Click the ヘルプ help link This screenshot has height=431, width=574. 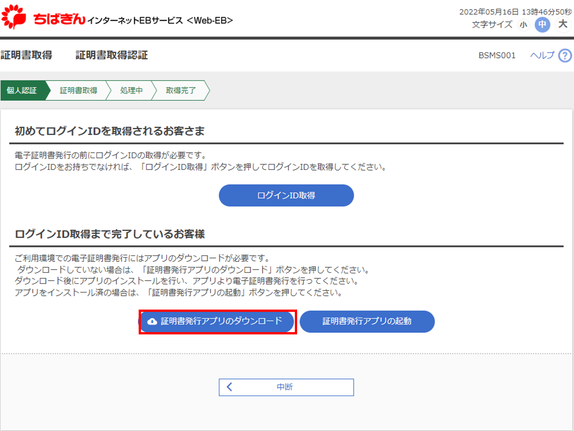click(542, 55)
